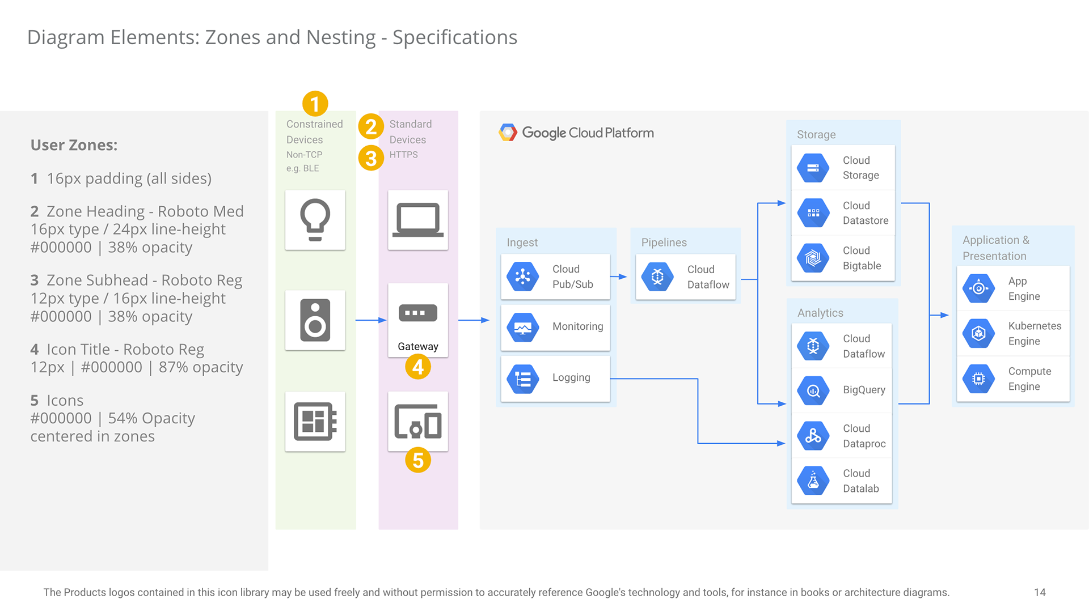Select the Gateway device icon
This screenshot has width=1089, height=612.
pyautogui.click(x=417, y=313)
